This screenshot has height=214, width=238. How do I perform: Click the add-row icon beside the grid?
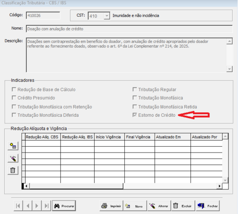pos(13,146)
